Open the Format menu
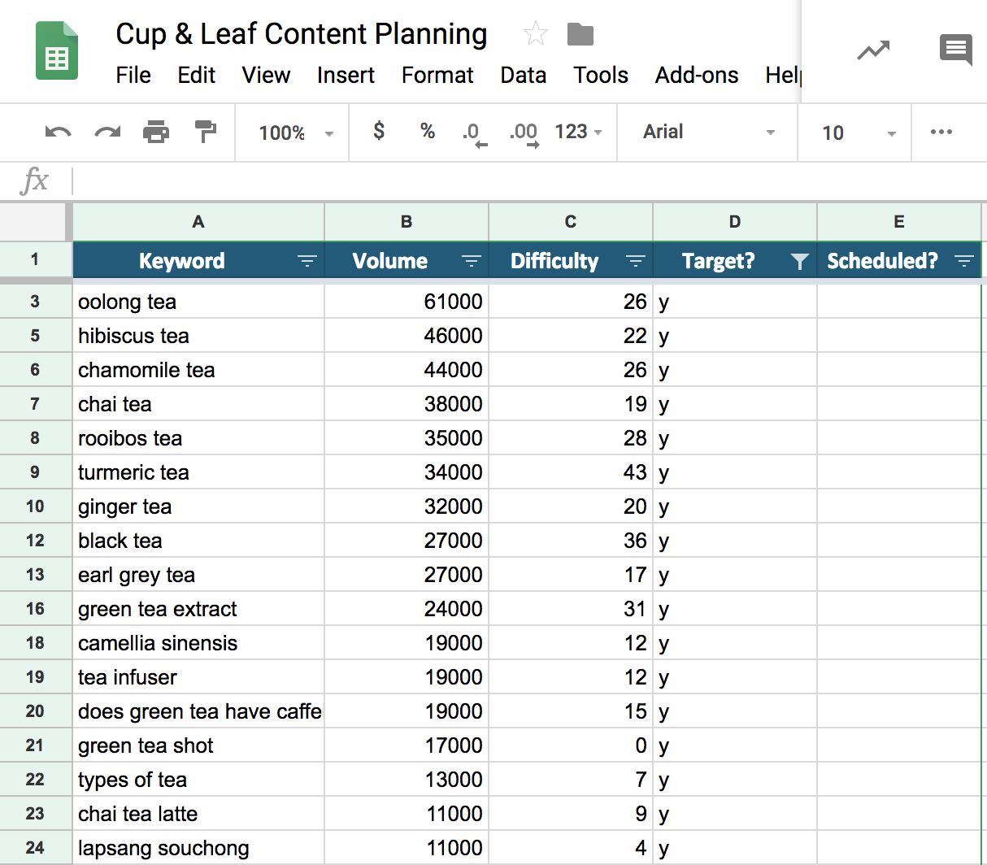 (x=437, y=76)
